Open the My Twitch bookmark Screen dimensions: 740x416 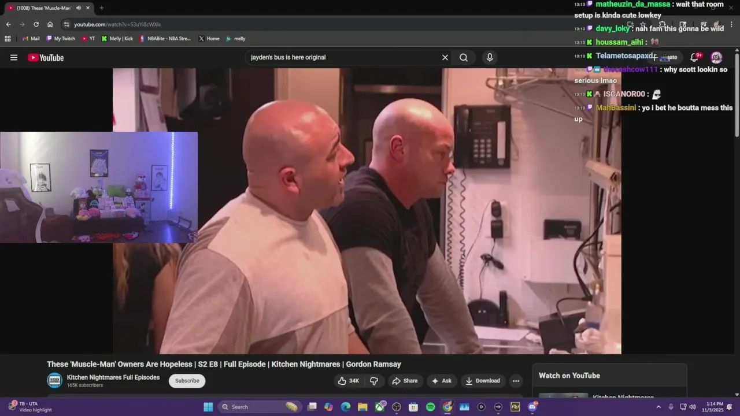[61, 39]
